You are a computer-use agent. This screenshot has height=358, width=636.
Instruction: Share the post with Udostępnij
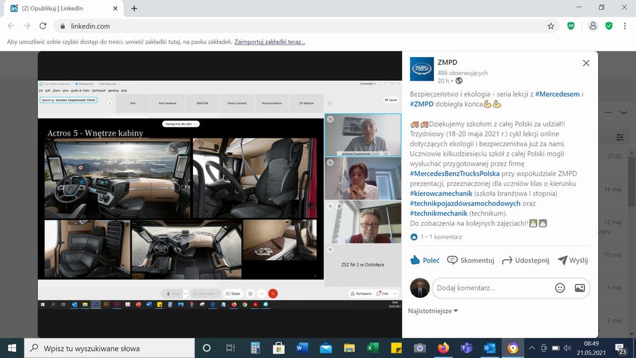coord(525,260)
